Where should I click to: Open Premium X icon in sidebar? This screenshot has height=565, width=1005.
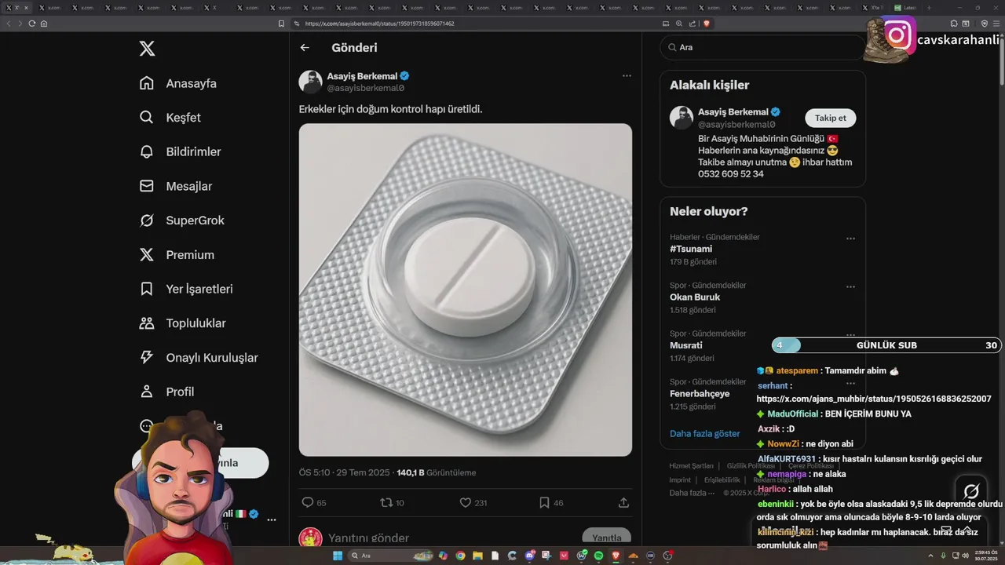[146, 254]
